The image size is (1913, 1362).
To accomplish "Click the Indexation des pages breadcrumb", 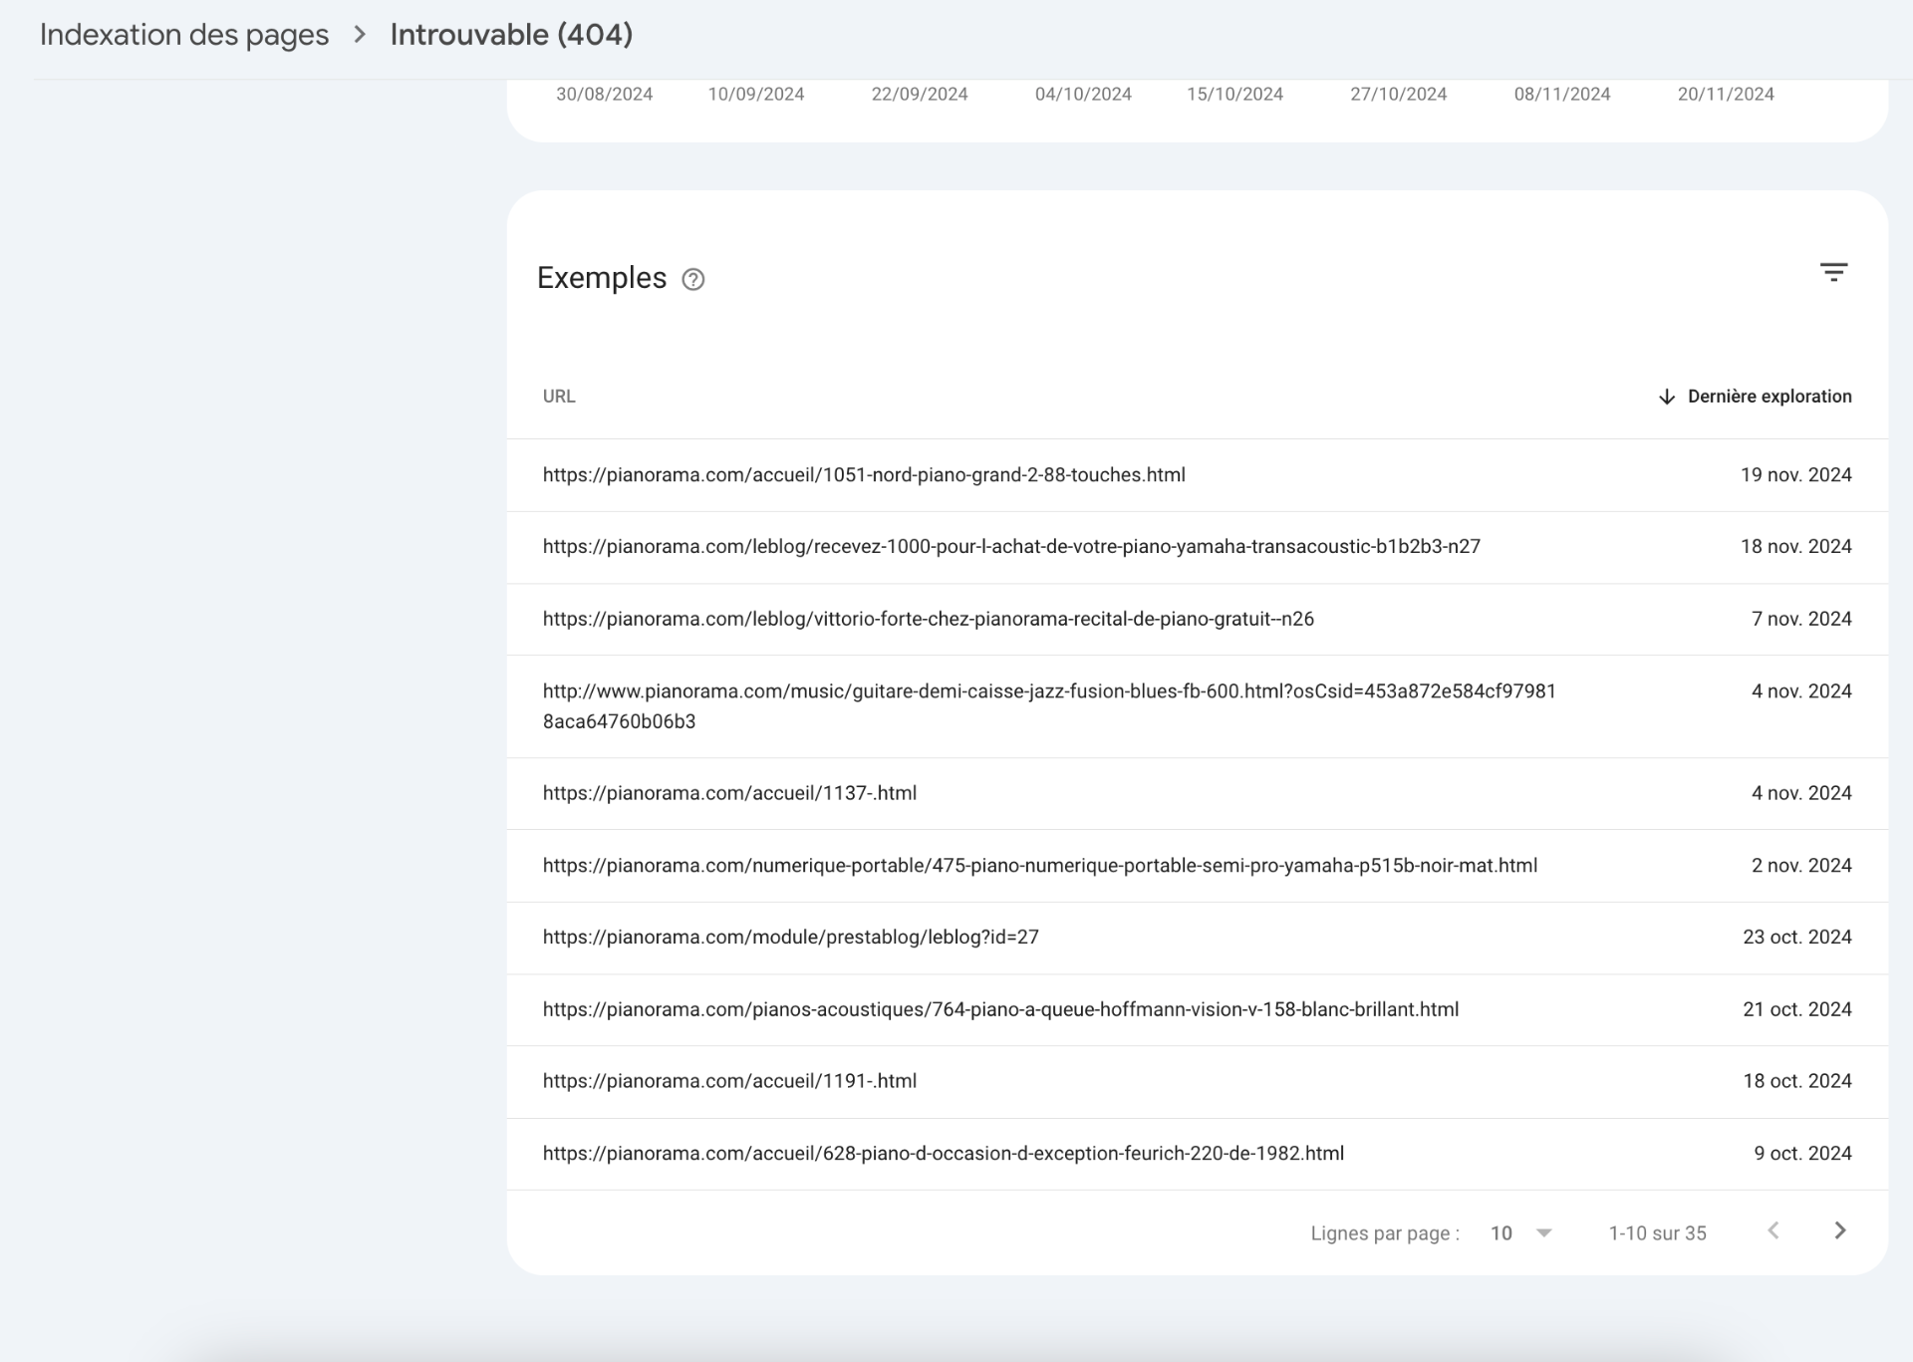I will point(184,35).
